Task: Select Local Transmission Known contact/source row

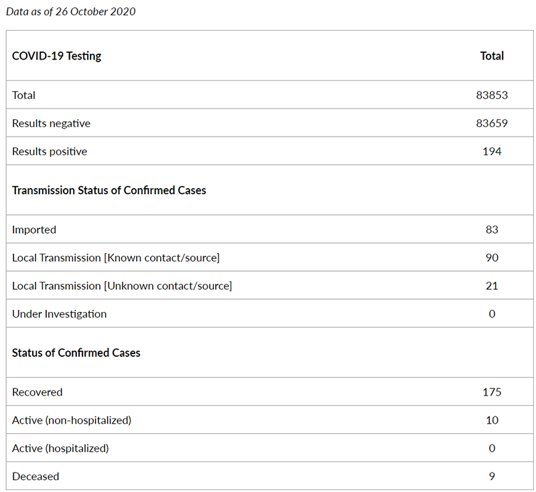Action: [270, 258]
